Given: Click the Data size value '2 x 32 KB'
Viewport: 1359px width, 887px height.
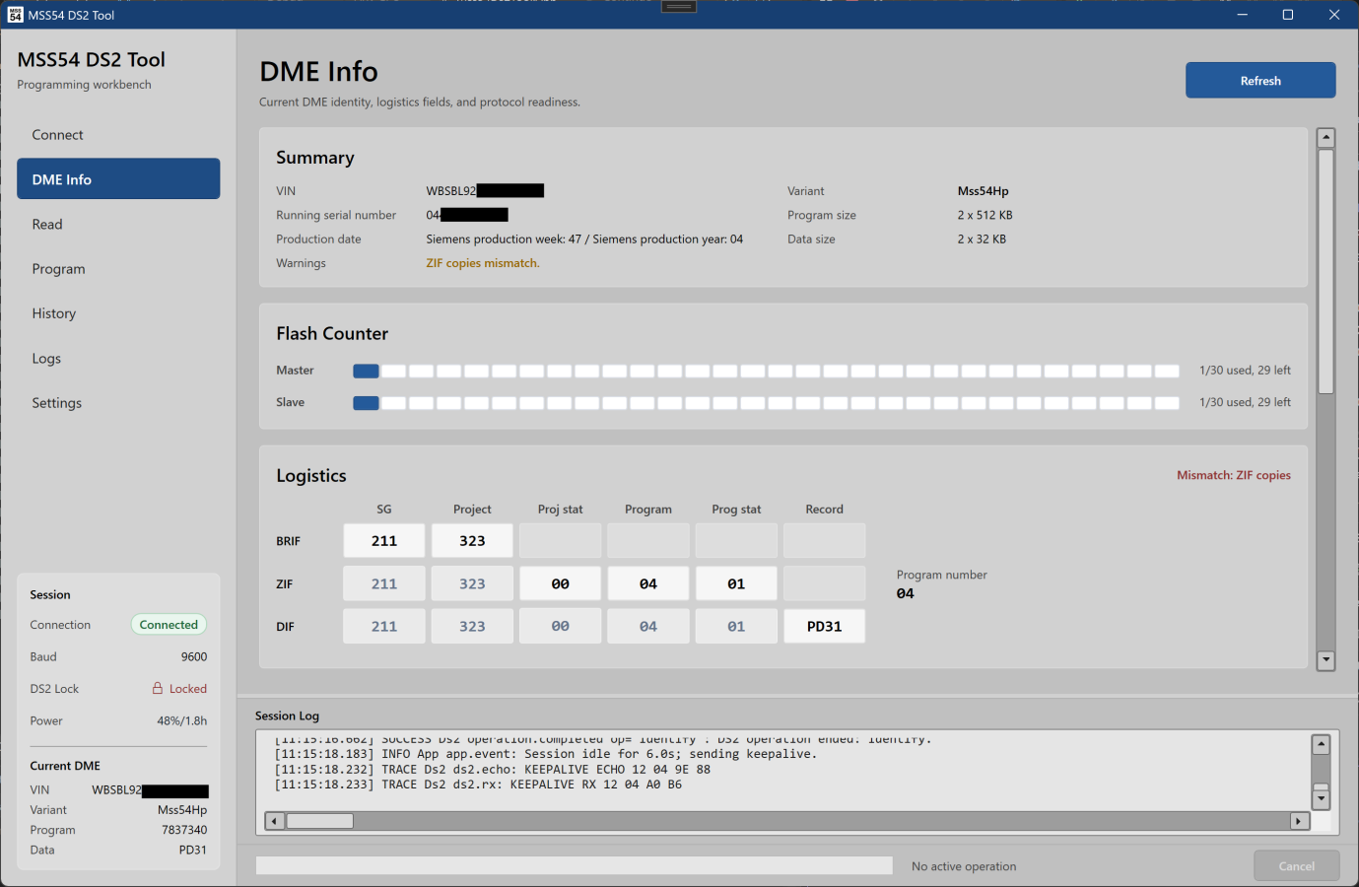Looking at the screenshot, I should pos(982,239).
